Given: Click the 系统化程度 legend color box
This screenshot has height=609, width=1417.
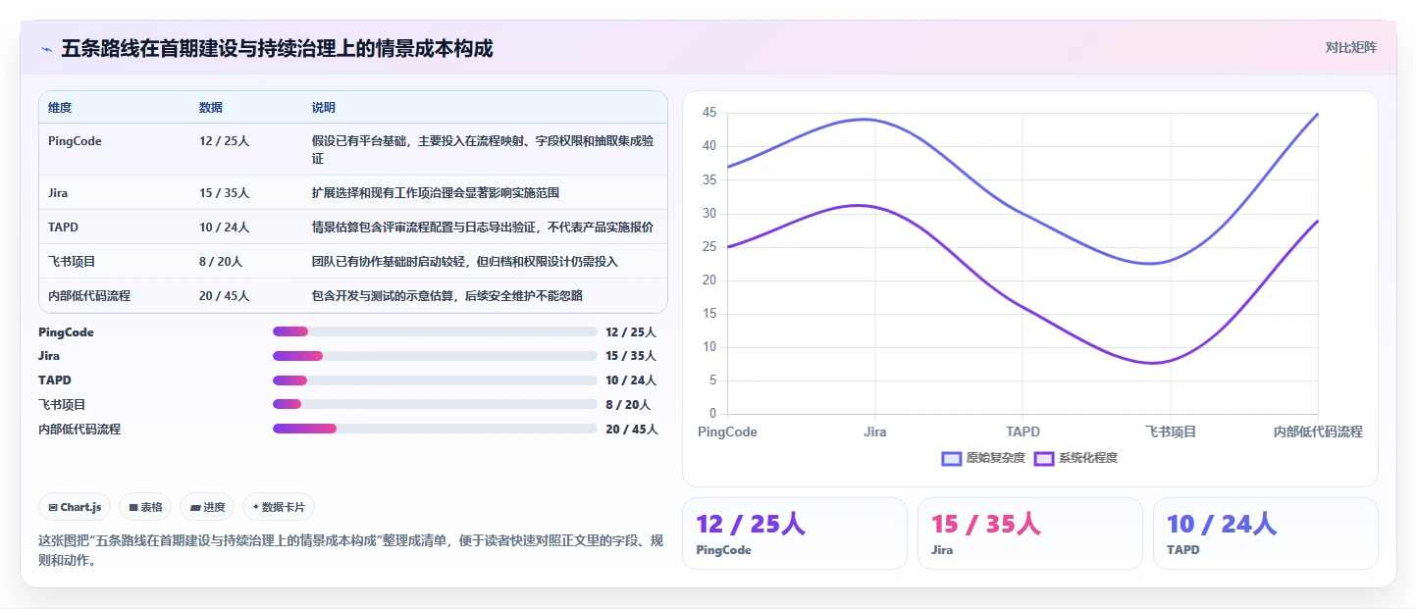Looking at the screenshot, I should click(x=1044, y=458).
